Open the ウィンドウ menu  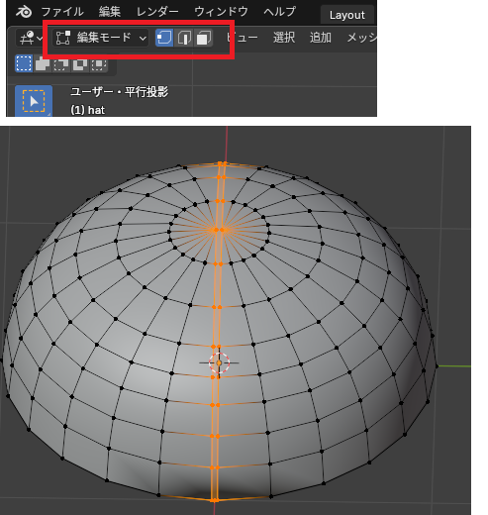[221, 12]
